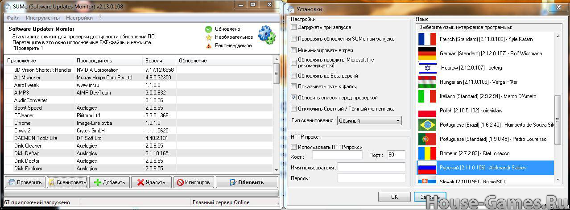Viewport: 570px width, 210px height.
Task: Select Hungarian language flag
Action: pos(427,82)
